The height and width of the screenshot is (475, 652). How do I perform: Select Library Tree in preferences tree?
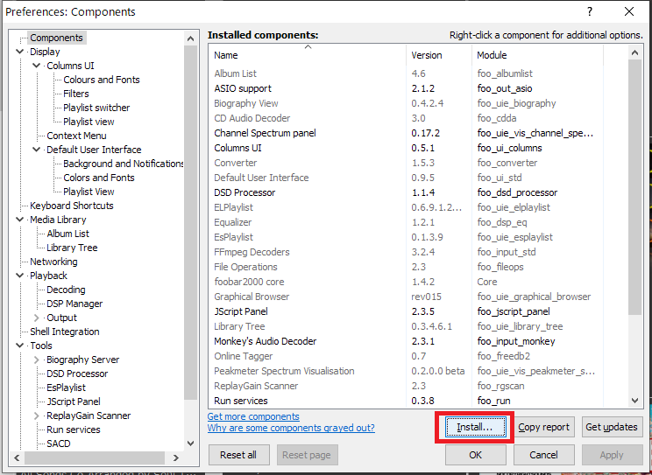pyautogui.click(x=72, y=248)
